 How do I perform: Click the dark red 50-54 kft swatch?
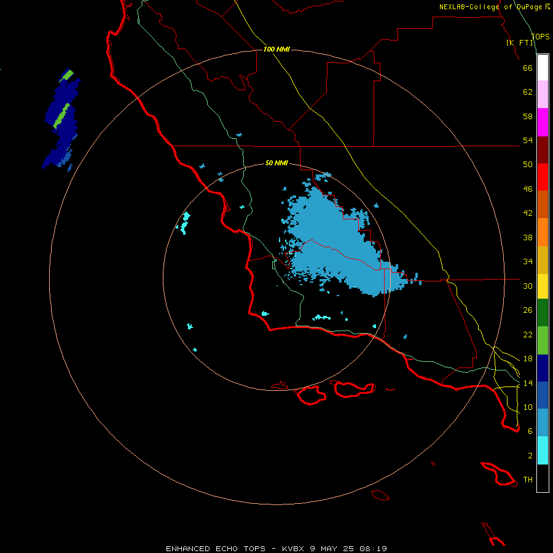pos(543,150)
